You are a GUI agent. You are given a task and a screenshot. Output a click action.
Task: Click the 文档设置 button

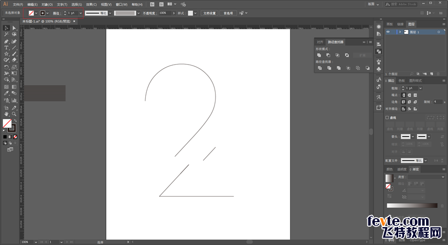(210, 13)
